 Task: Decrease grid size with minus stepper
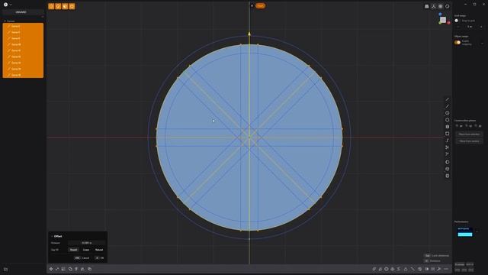457,27
